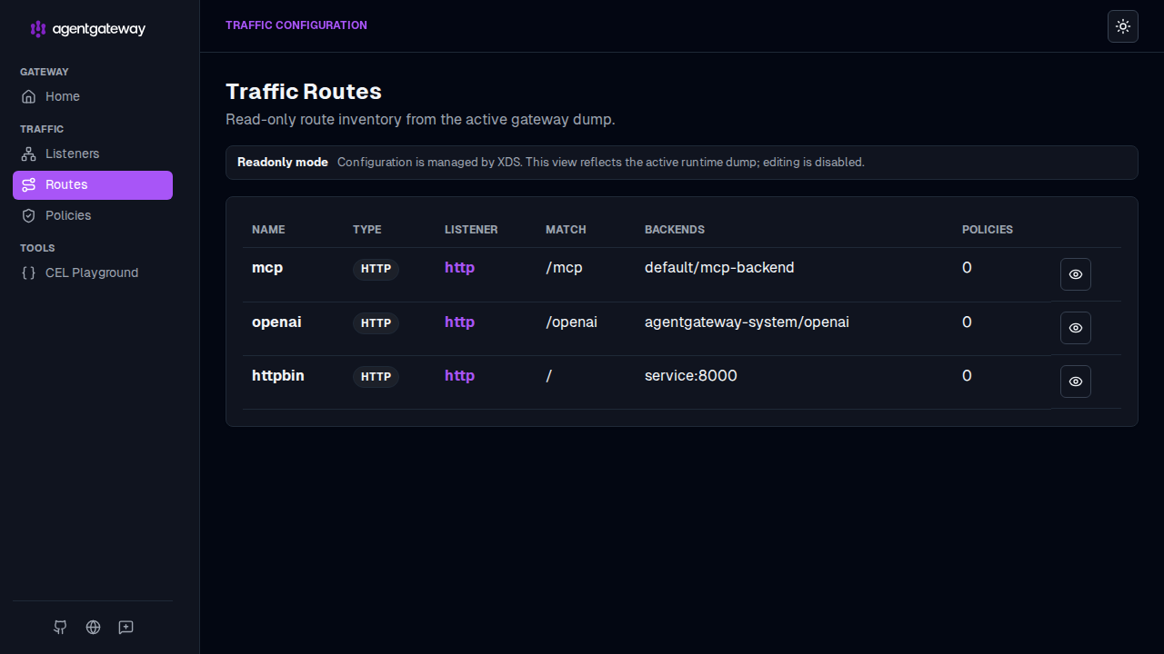
Task: Go to the Listeners sidebar page
Action: [93, 154]
